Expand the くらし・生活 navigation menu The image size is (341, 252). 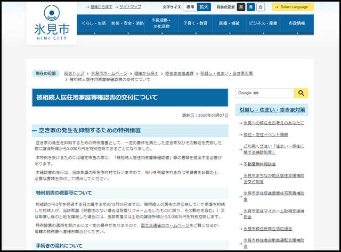tap(93, 24)
